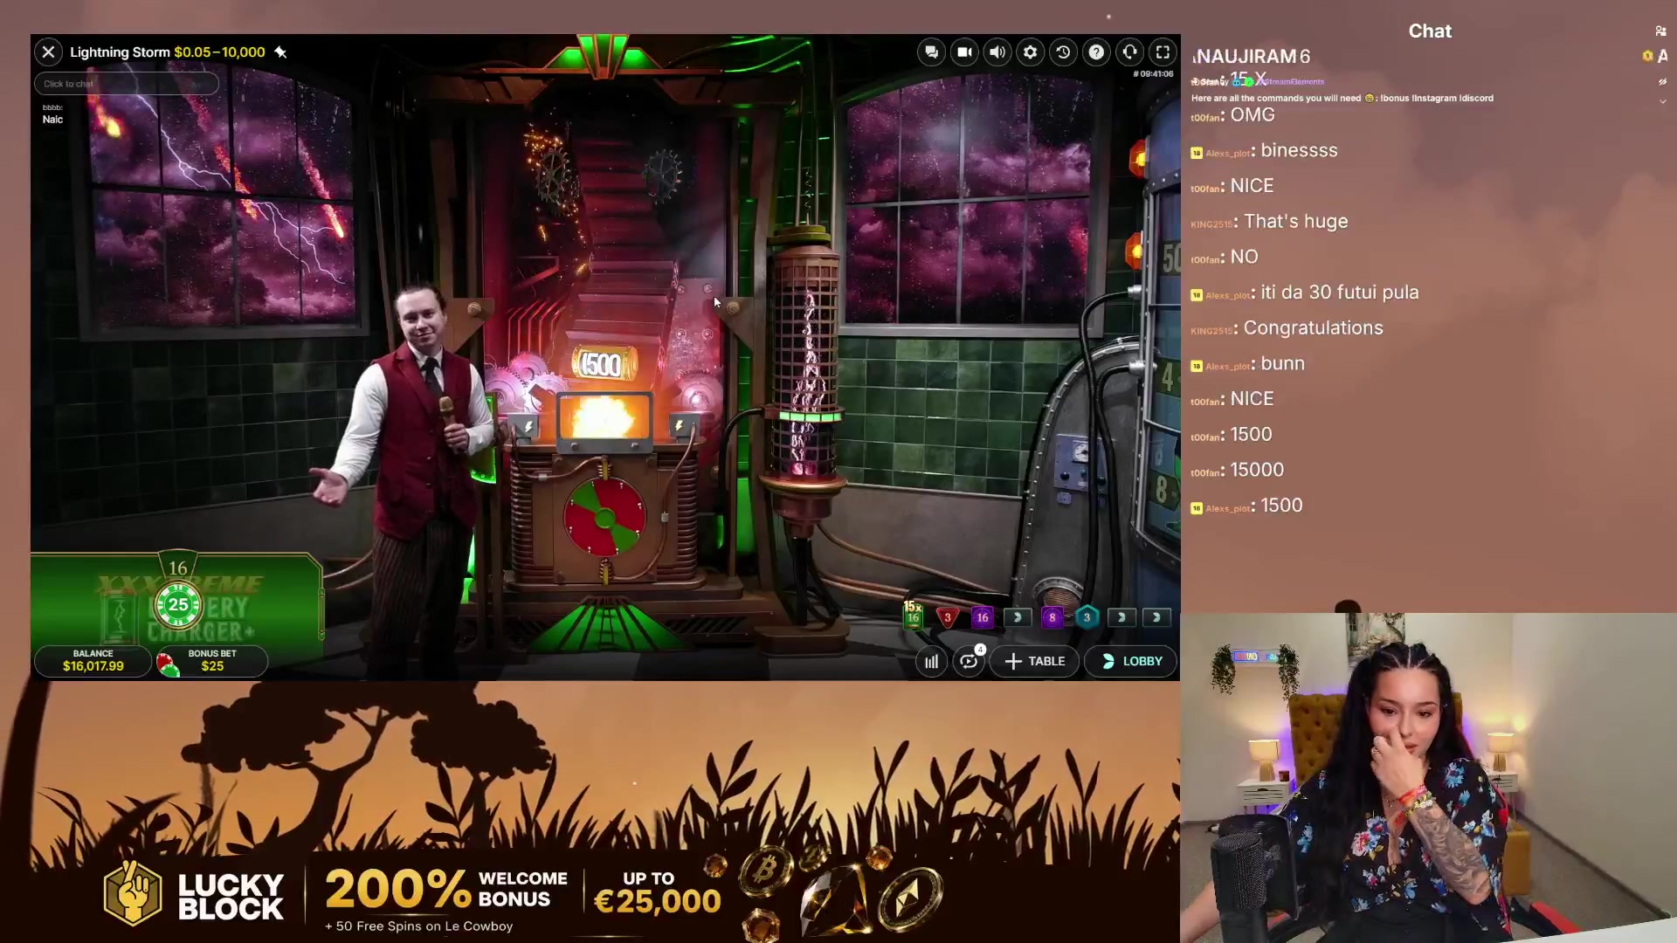Select the purple 8 result tile

click(x=1052, y=617)
